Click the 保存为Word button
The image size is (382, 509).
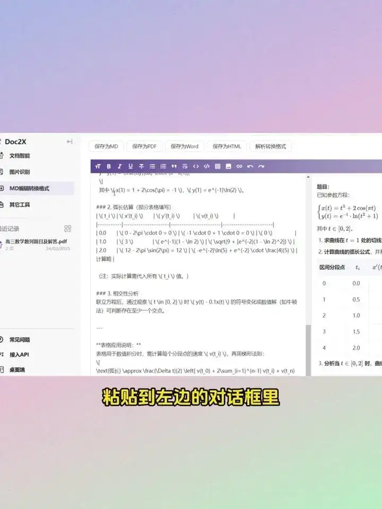click(185, 146)
